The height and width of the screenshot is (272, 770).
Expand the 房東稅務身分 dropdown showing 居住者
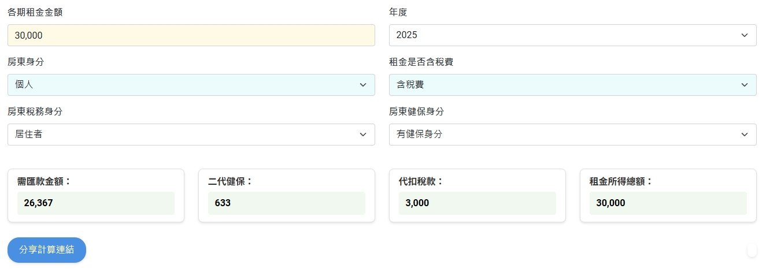click(191, 135)
